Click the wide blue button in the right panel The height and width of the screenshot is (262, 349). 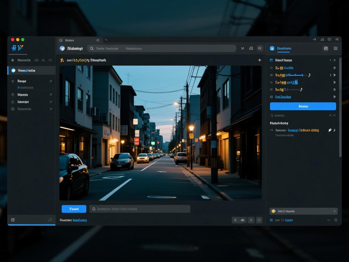tap(303, 106)
